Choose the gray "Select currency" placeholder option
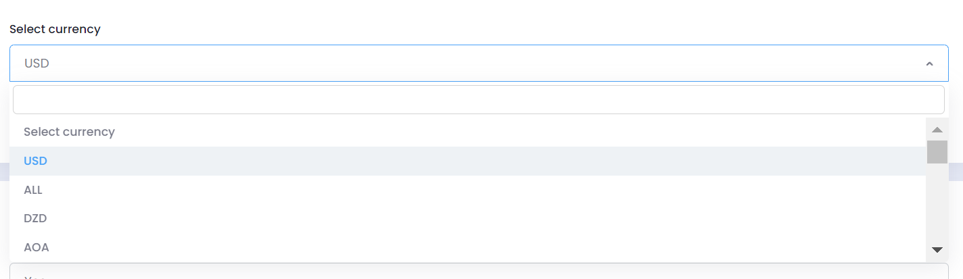The height and width of the screenshot is (279, 963). tap(69, 132)
